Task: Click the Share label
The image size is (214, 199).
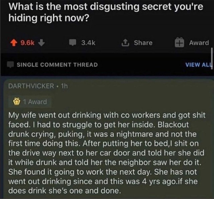Action: click(x=143, y=43)
